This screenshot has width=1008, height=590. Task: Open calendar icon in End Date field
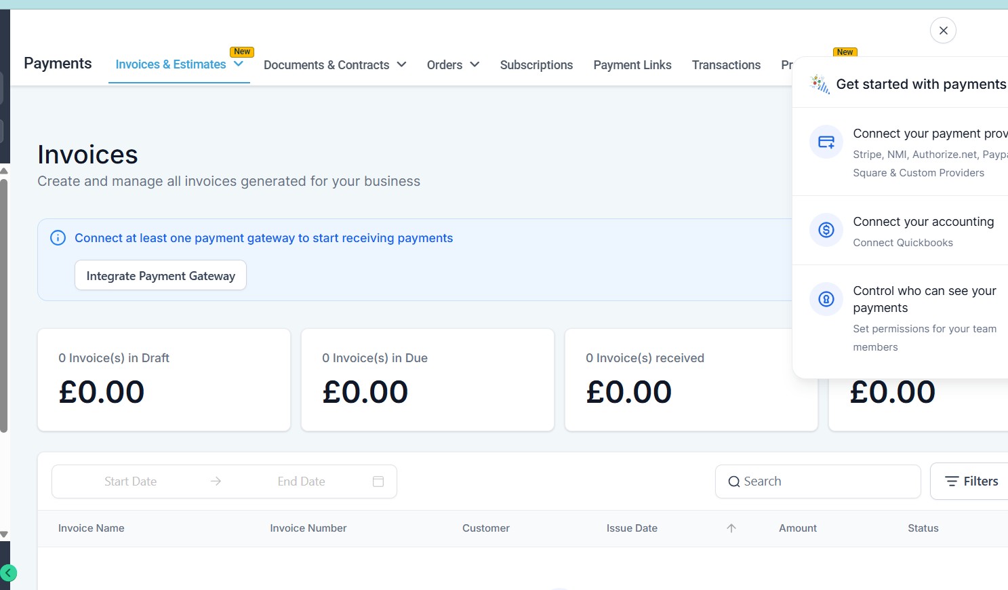pyautogui.click(x=378, y=481)
